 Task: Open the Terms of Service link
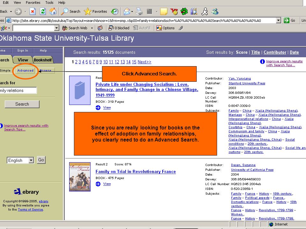click(31, 210)
